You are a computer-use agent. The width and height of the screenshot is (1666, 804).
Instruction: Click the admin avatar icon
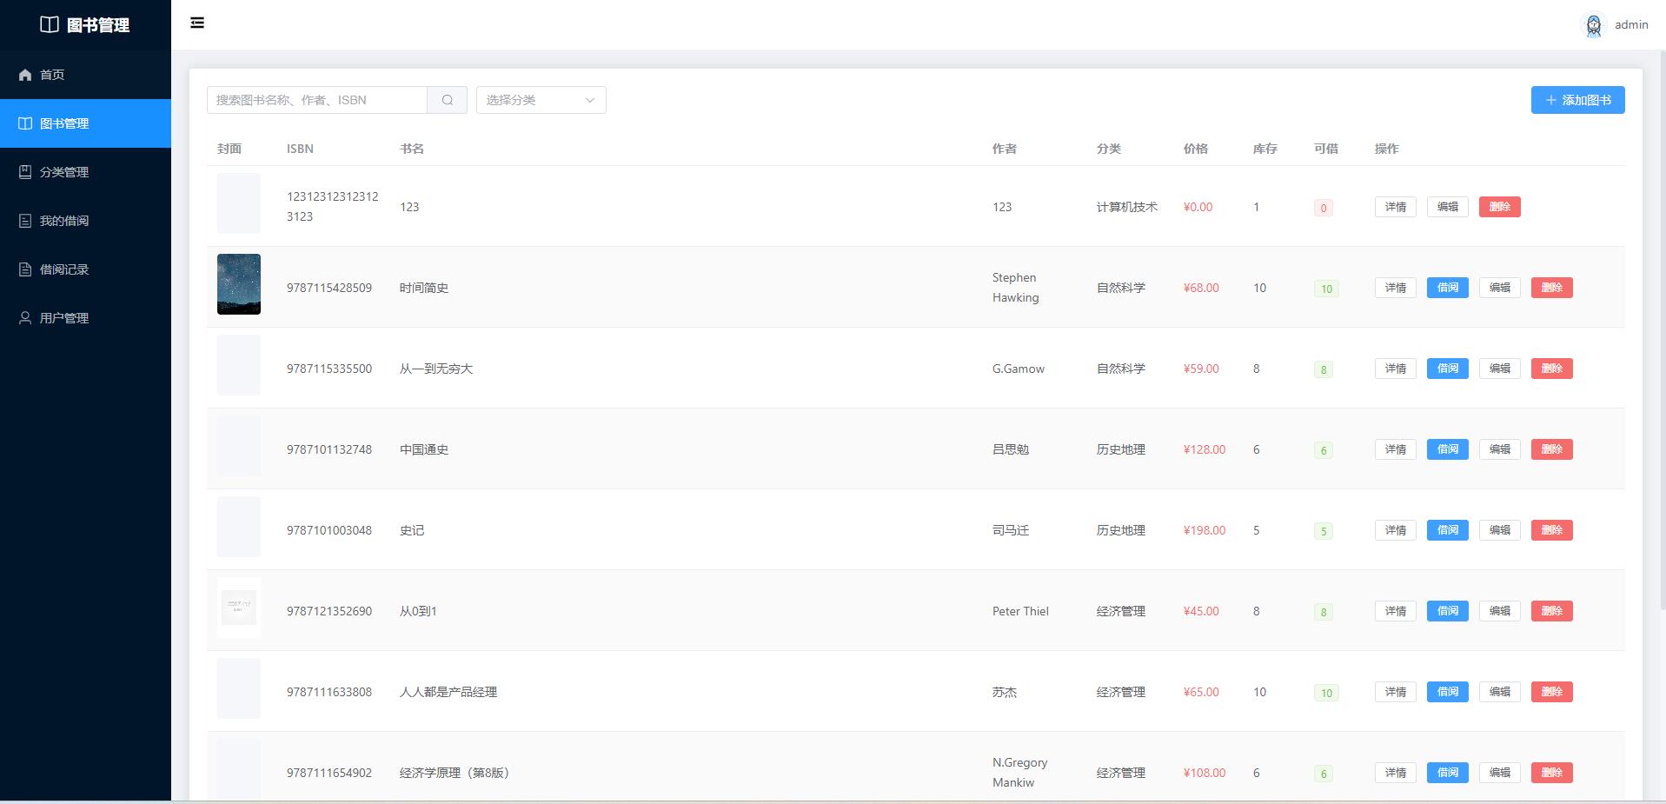(x=1593, y=25)
